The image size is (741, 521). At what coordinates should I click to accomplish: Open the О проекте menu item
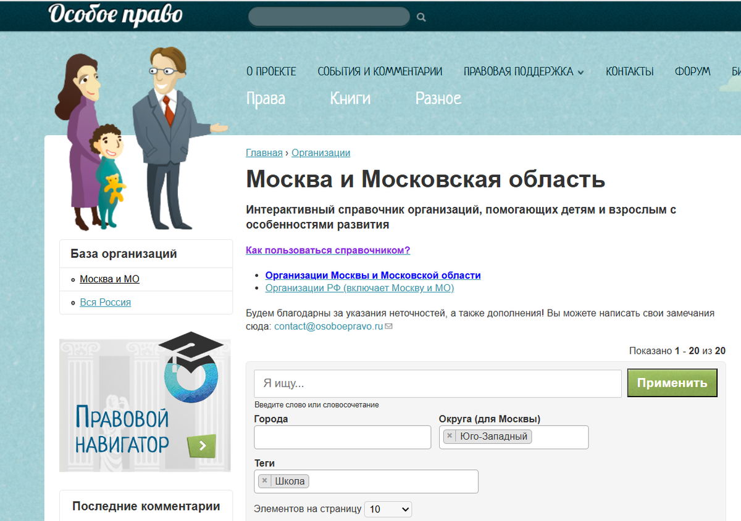(271, 72)
